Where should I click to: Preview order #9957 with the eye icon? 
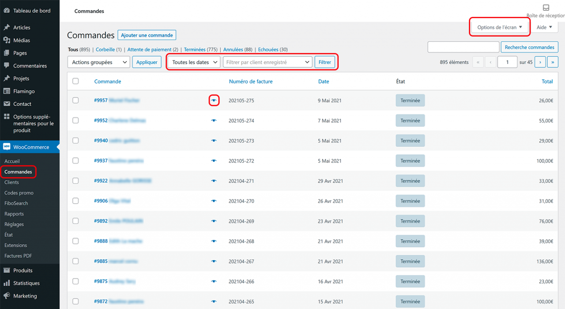point(214,101)
